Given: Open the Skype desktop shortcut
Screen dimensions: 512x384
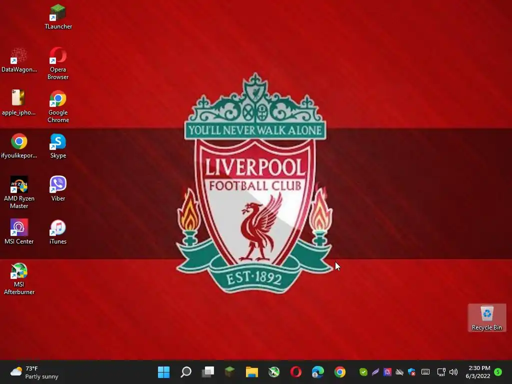Looking at the screenshot, I should [x=58, y=146].
